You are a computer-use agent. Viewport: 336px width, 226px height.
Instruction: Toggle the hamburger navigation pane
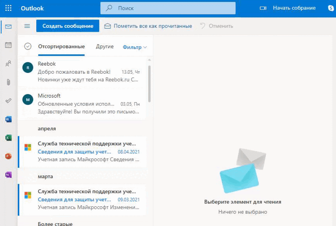coord(27,26)
